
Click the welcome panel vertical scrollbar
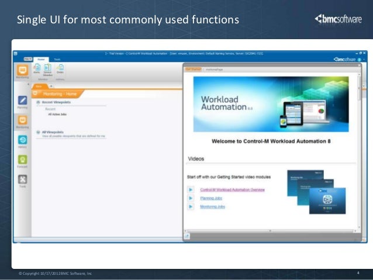tap(359, 150)
